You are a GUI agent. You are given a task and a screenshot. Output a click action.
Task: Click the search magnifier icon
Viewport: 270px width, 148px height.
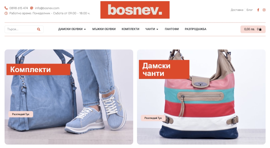tap(39, 29)
